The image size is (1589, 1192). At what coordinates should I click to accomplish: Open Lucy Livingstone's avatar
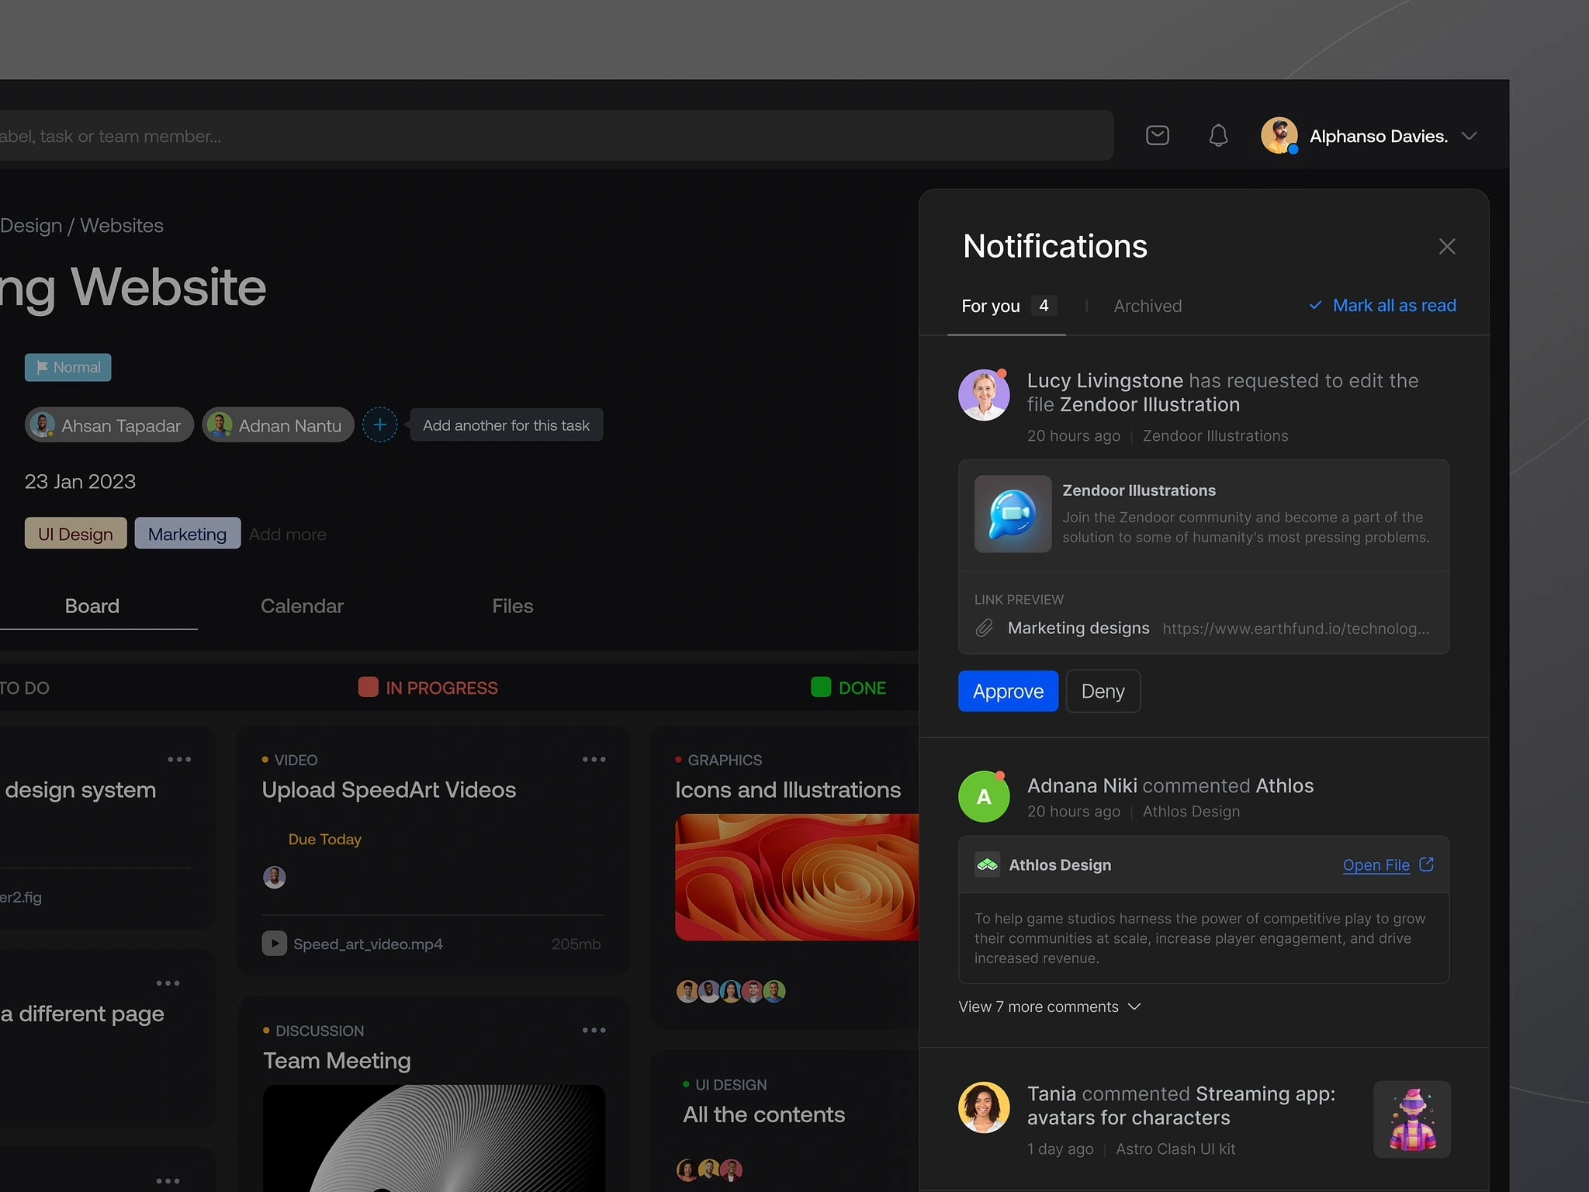[x=984, y=395]
